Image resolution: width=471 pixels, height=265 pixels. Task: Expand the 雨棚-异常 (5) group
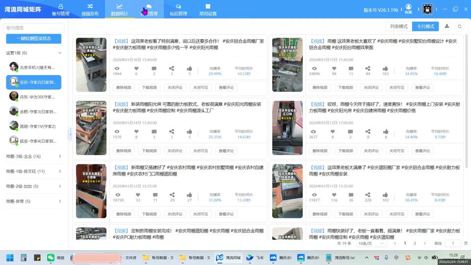(34, 201)
